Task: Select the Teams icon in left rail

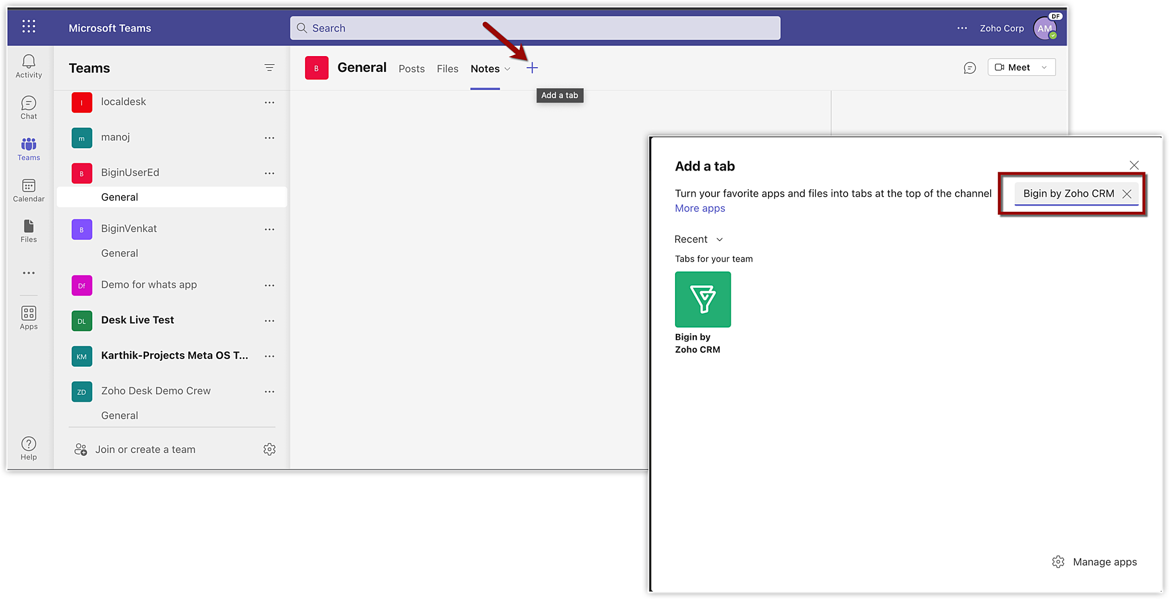Action: click(29, 149)
